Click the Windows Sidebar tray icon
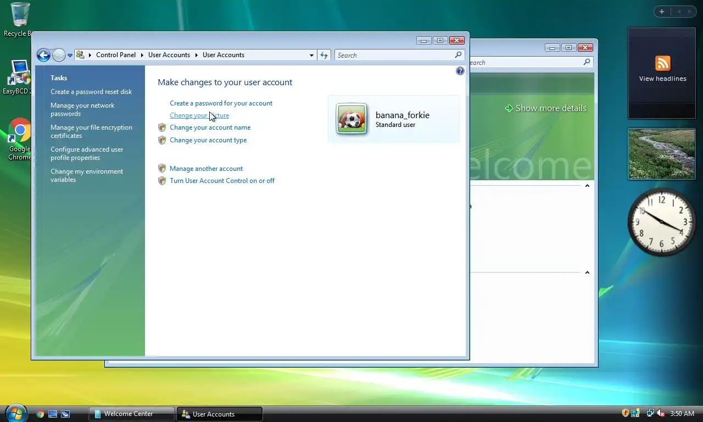Screen dimensions: 703x422 tap(635, 413)
